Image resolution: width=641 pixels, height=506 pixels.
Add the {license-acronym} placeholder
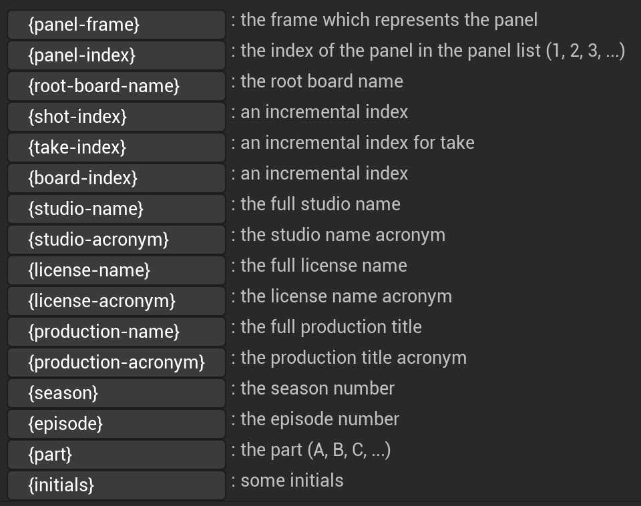coord(116,301)
